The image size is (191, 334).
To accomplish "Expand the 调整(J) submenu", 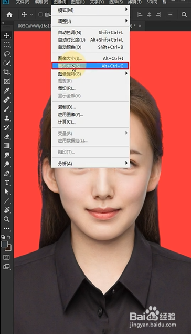I will 90,21.
